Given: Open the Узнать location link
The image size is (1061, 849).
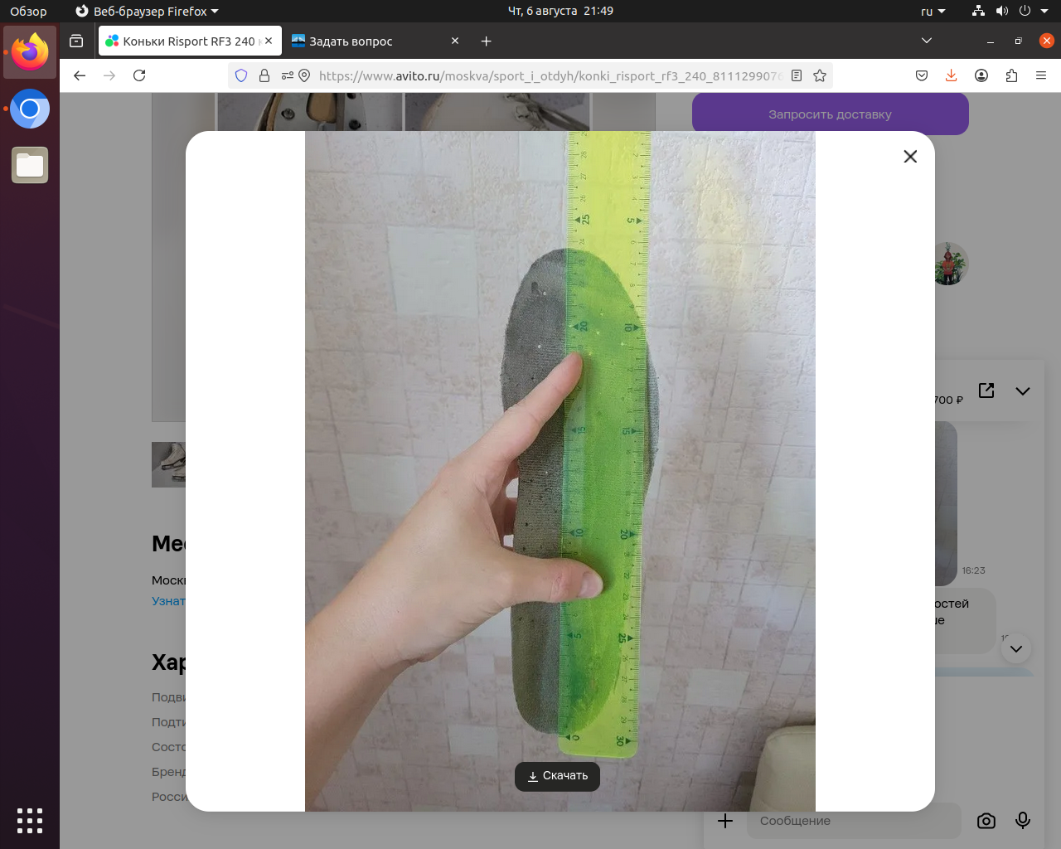Looking at the screenshot, I should click(169, 601).
